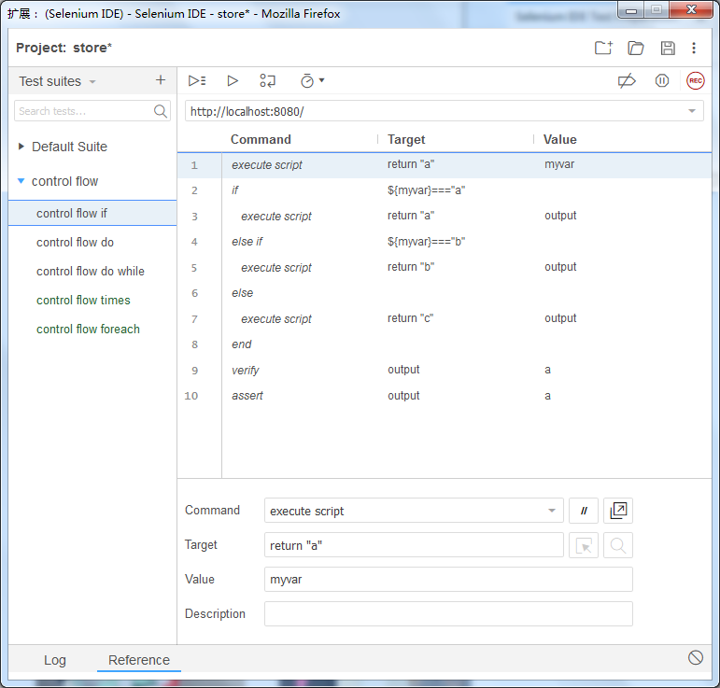The image size is (720, 688).
Task: Select target in page icon
Action: pos(584,545)
